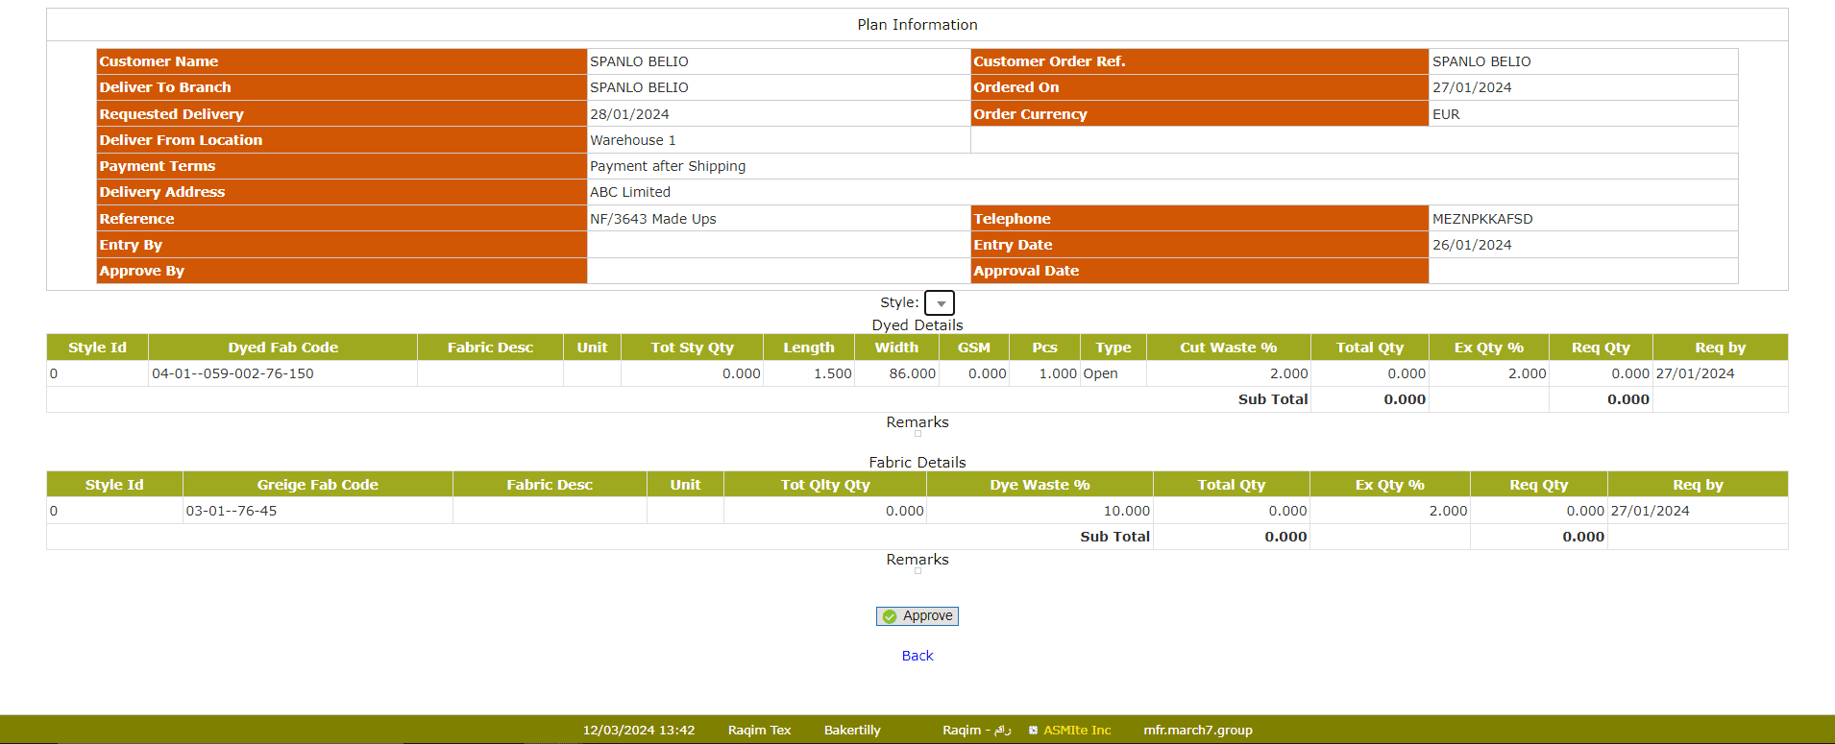
Task: Click mfr.march7.group in the footer
Action: 1197,730
